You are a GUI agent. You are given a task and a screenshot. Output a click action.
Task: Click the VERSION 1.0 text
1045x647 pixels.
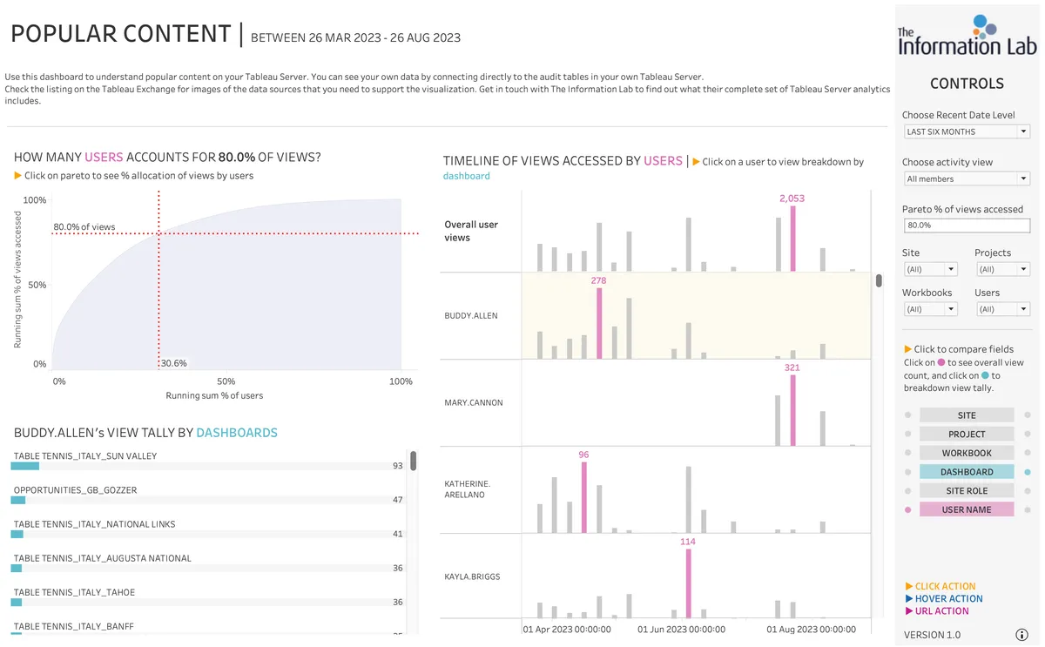[x=934, y=635]
